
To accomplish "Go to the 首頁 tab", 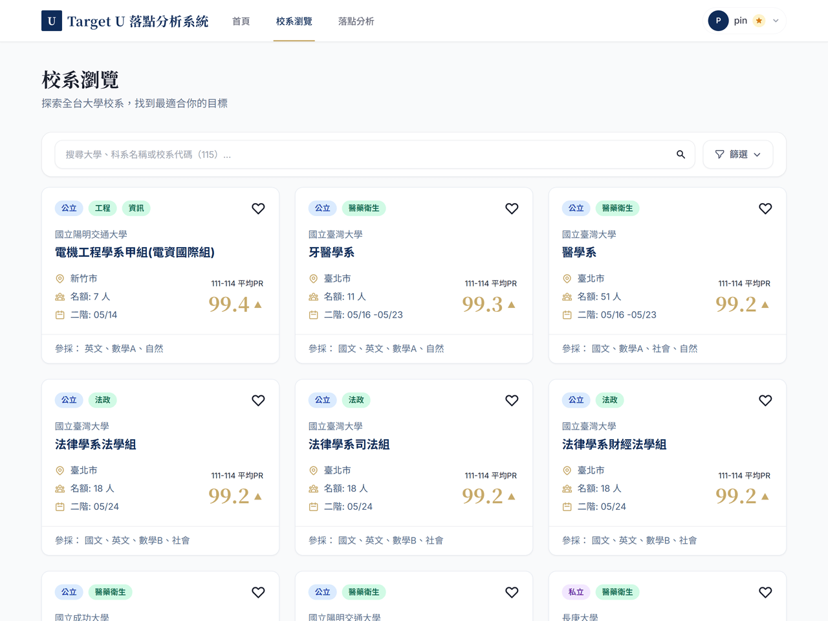I will click(x=241, y=21).
